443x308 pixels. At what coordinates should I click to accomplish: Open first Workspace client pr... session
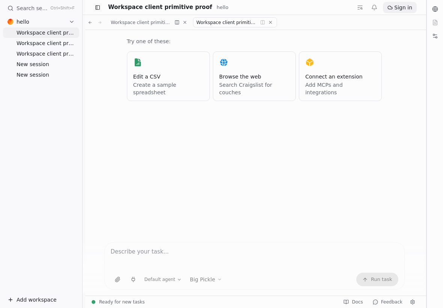41,33
